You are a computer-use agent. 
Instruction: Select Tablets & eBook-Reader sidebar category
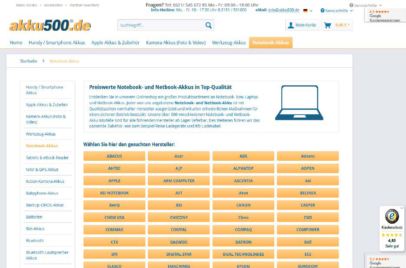(47, 158)
